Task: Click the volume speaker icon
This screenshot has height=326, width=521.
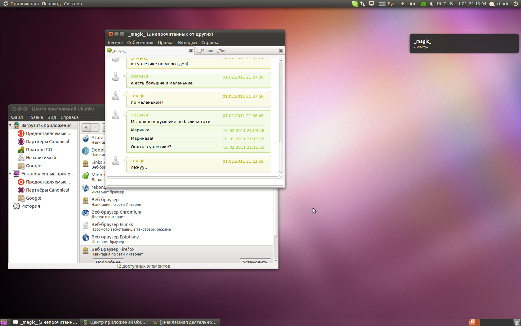Action: pos(412,4)
